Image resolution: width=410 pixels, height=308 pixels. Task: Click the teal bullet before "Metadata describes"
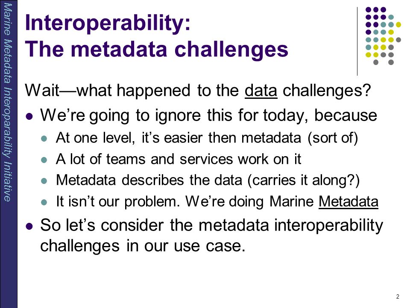tap(44, 181)
